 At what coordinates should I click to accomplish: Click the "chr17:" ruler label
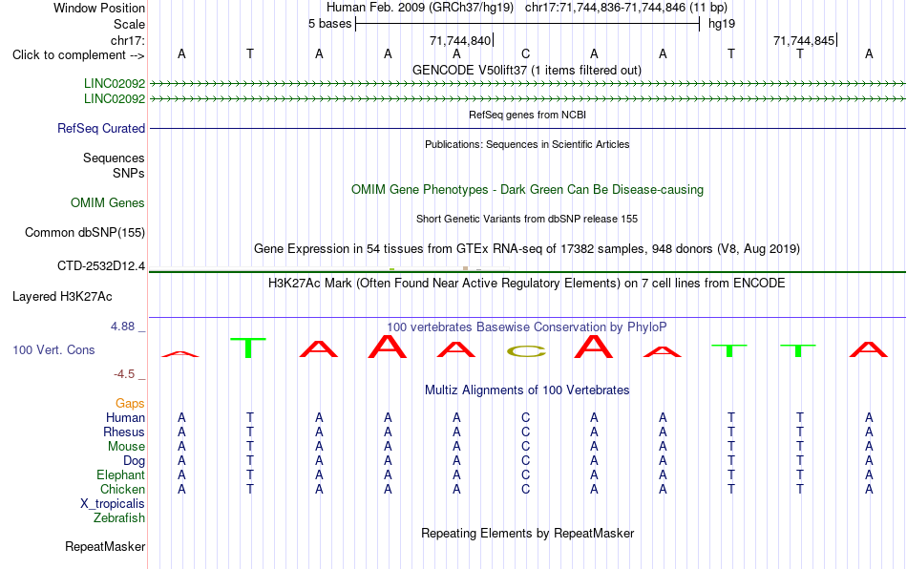coord(127,40)
